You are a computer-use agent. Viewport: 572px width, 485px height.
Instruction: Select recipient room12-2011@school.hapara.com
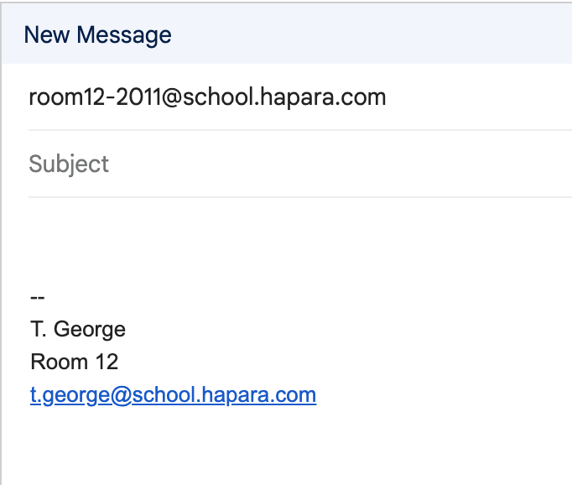(207, 97)
